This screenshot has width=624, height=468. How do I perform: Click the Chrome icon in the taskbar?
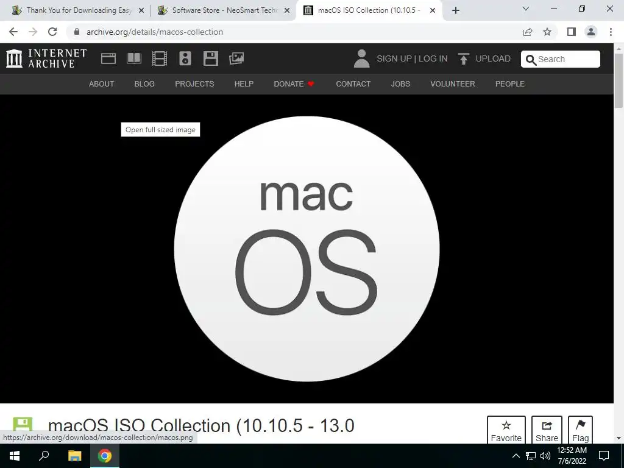105,456
